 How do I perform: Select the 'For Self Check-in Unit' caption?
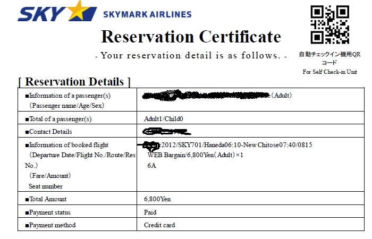pos(330,72)
